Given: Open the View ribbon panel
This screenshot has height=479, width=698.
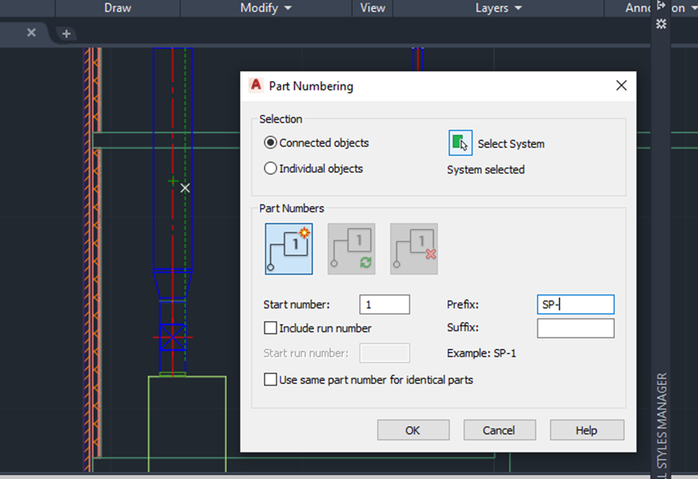Looking at the screenshot, I should [x=372, y=8].
